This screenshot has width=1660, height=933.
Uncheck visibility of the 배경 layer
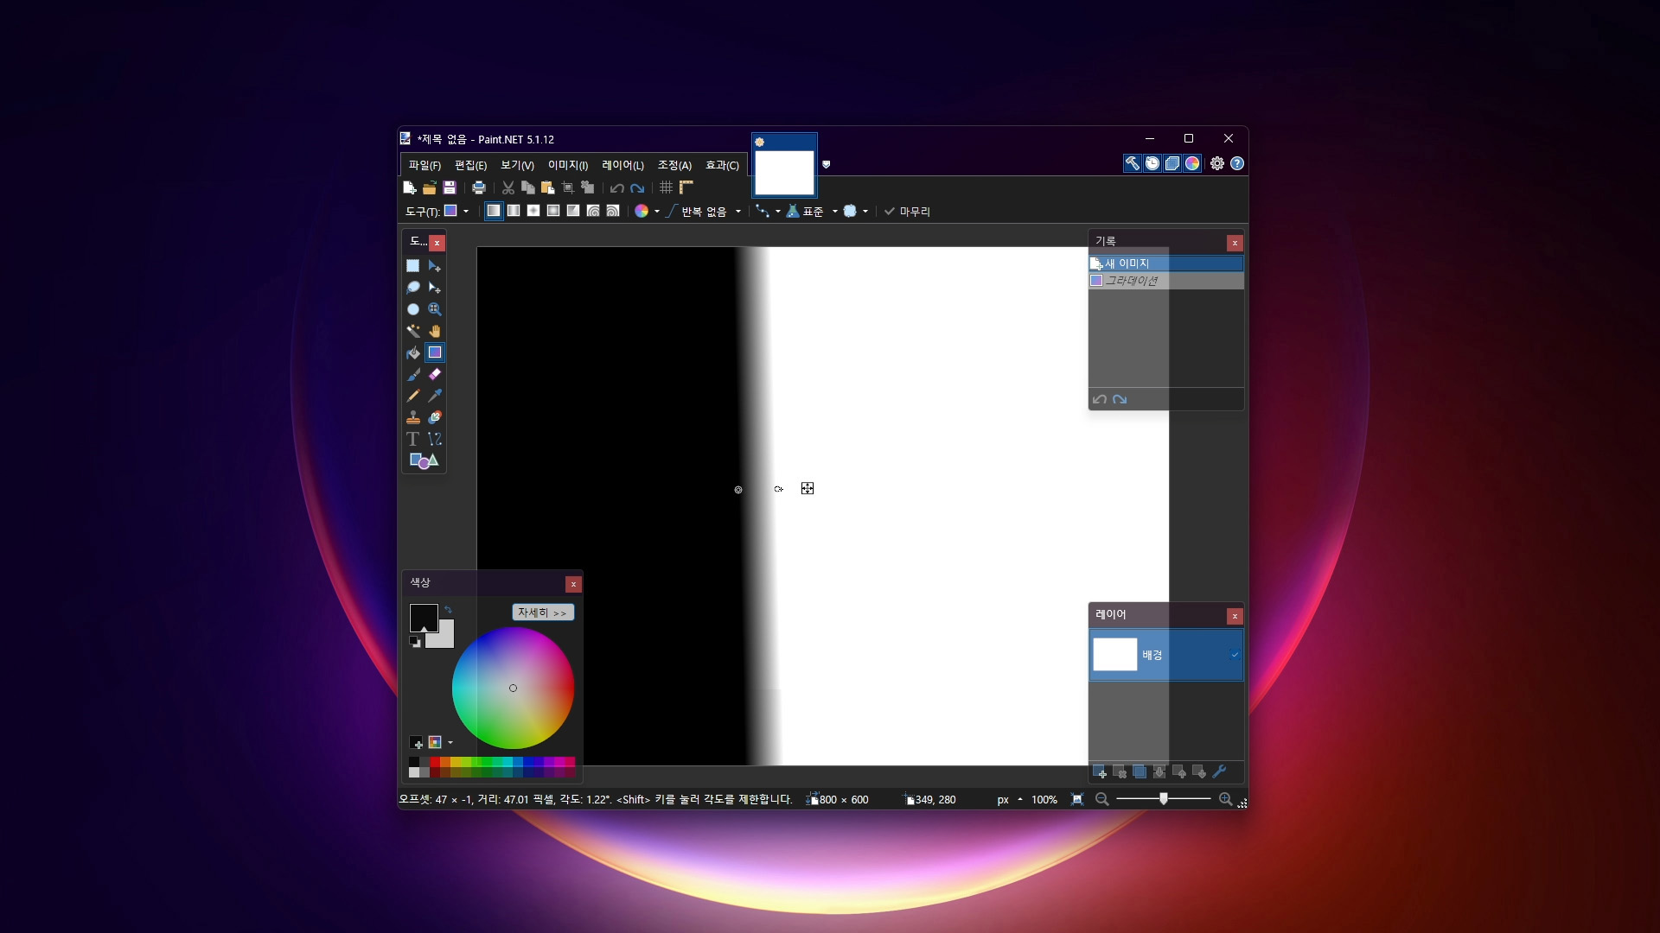(1235, 655)
